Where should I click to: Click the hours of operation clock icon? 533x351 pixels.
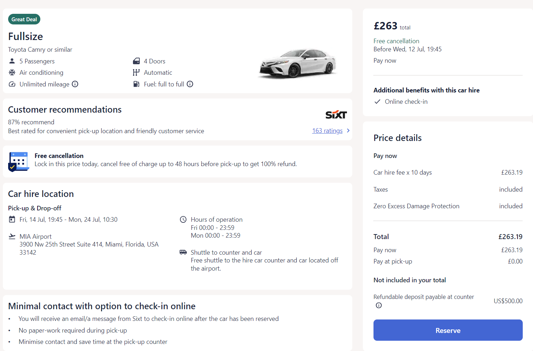(183, 220)
